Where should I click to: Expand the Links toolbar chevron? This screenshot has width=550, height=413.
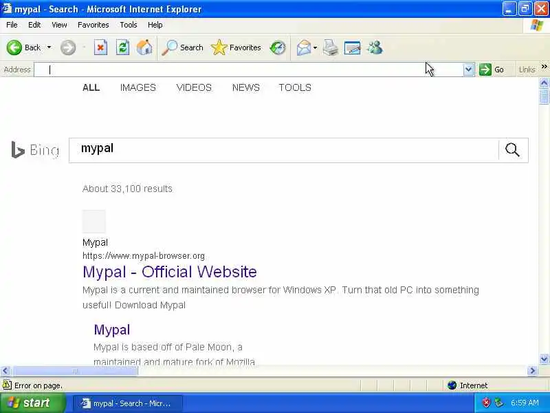click(x=544, y=67)
